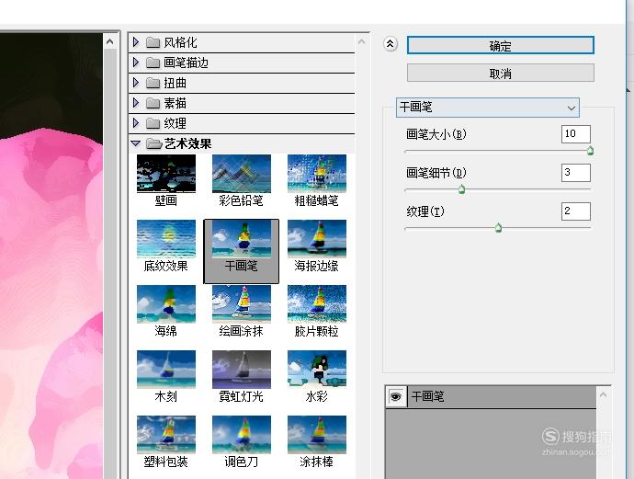
Task: Expand the 风格化 filter folder
Action: pyautogui.click(x=136, y=42)
